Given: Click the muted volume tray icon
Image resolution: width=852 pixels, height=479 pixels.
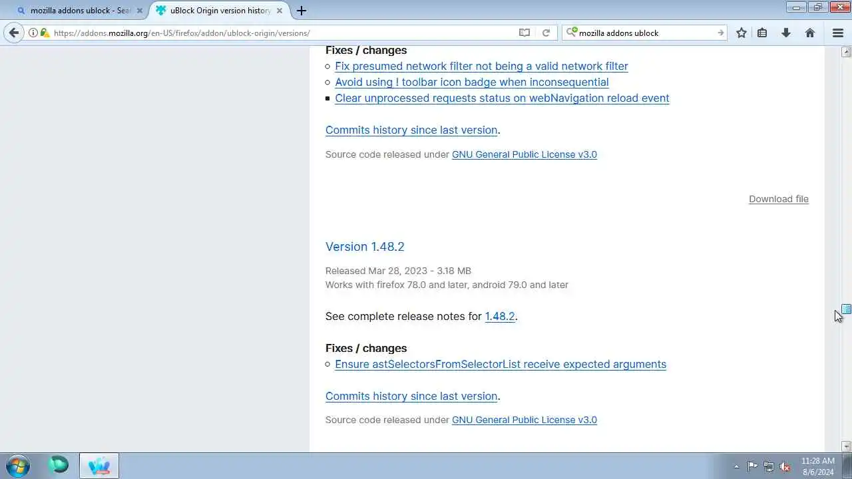Looking at the screenshot, I should click(x=785, y=466).
